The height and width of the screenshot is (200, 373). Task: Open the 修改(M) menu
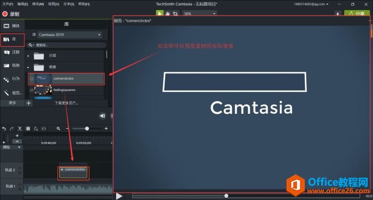pos(38,4)
